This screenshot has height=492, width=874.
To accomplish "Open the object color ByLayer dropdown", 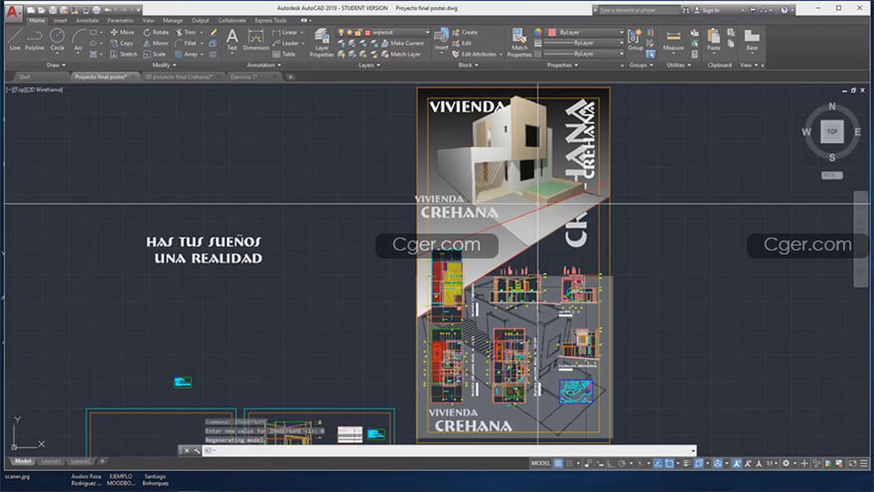I will [x=586, y=33].
